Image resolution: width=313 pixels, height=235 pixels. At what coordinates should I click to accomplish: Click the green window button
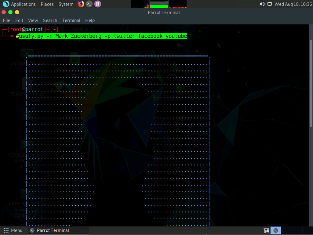pos(10,13)
